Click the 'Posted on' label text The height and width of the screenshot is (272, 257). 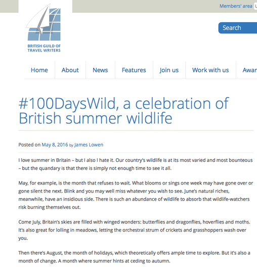click(x=29, y=145)
